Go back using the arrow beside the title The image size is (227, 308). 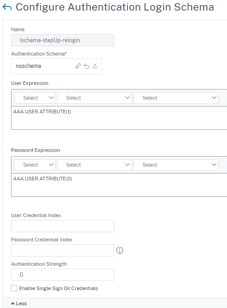[x=7, y=7]
